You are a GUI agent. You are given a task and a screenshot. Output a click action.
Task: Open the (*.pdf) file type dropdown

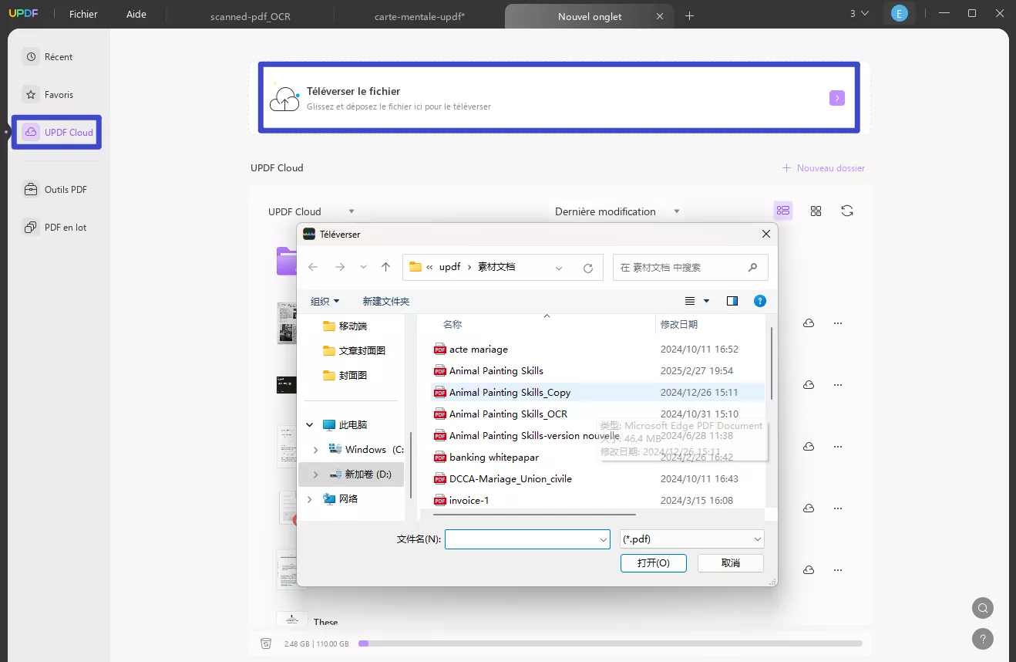click(692, 539)
